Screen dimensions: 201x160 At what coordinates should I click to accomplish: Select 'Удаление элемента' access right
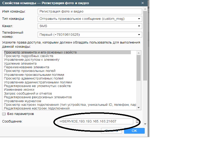pos(20,63)
